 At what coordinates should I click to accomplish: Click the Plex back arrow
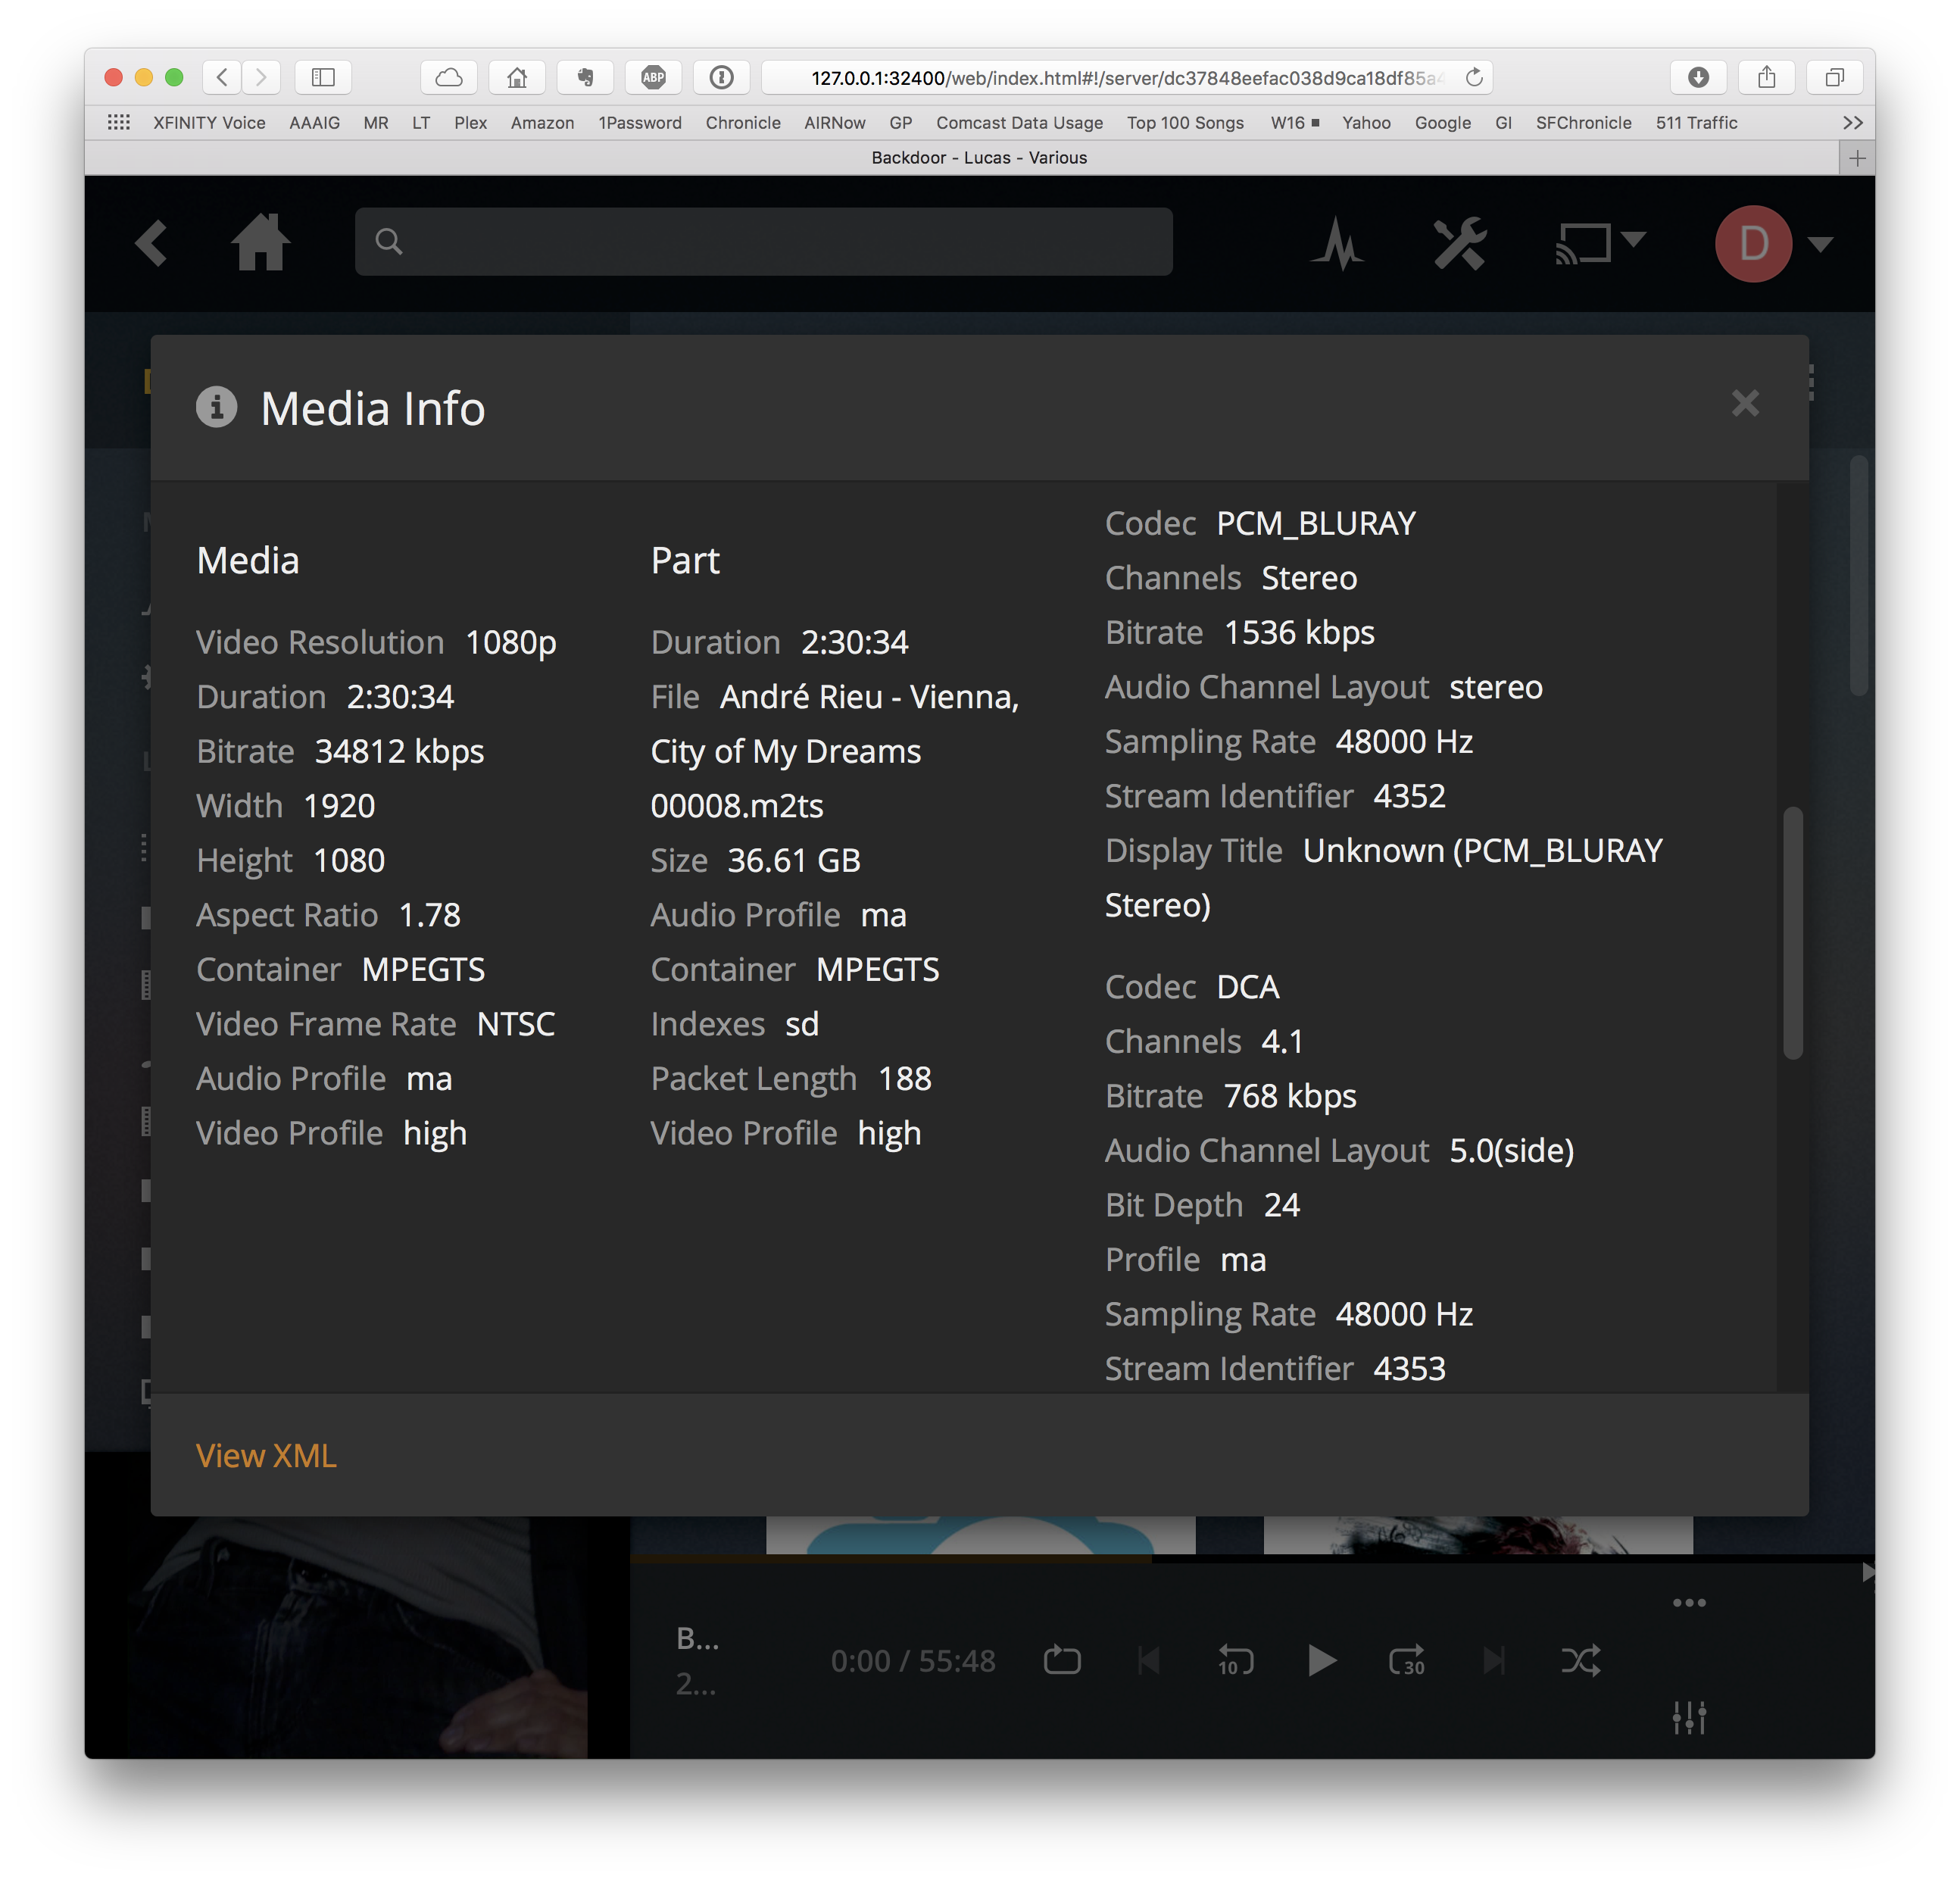[151, 243]
